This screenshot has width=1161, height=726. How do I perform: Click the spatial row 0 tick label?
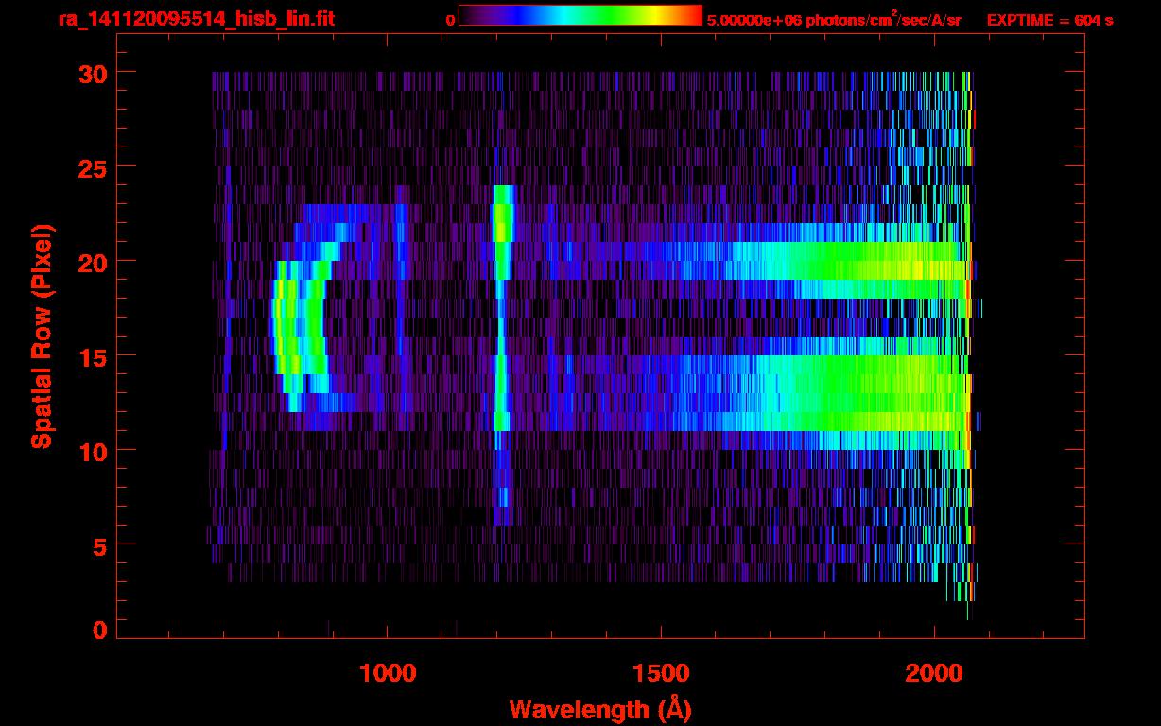pyautogui.click(x=99, y=631)
